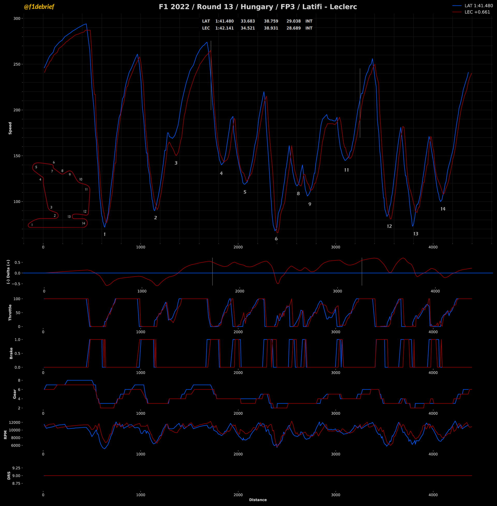Click the @f1debrief handle text
Image resolution: width=497 pixels, height=506 pixels.
point(39,7)
